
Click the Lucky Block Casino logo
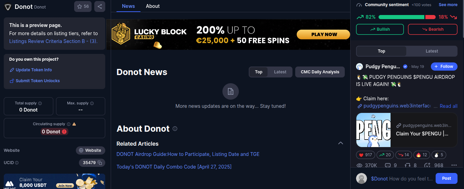149,34
